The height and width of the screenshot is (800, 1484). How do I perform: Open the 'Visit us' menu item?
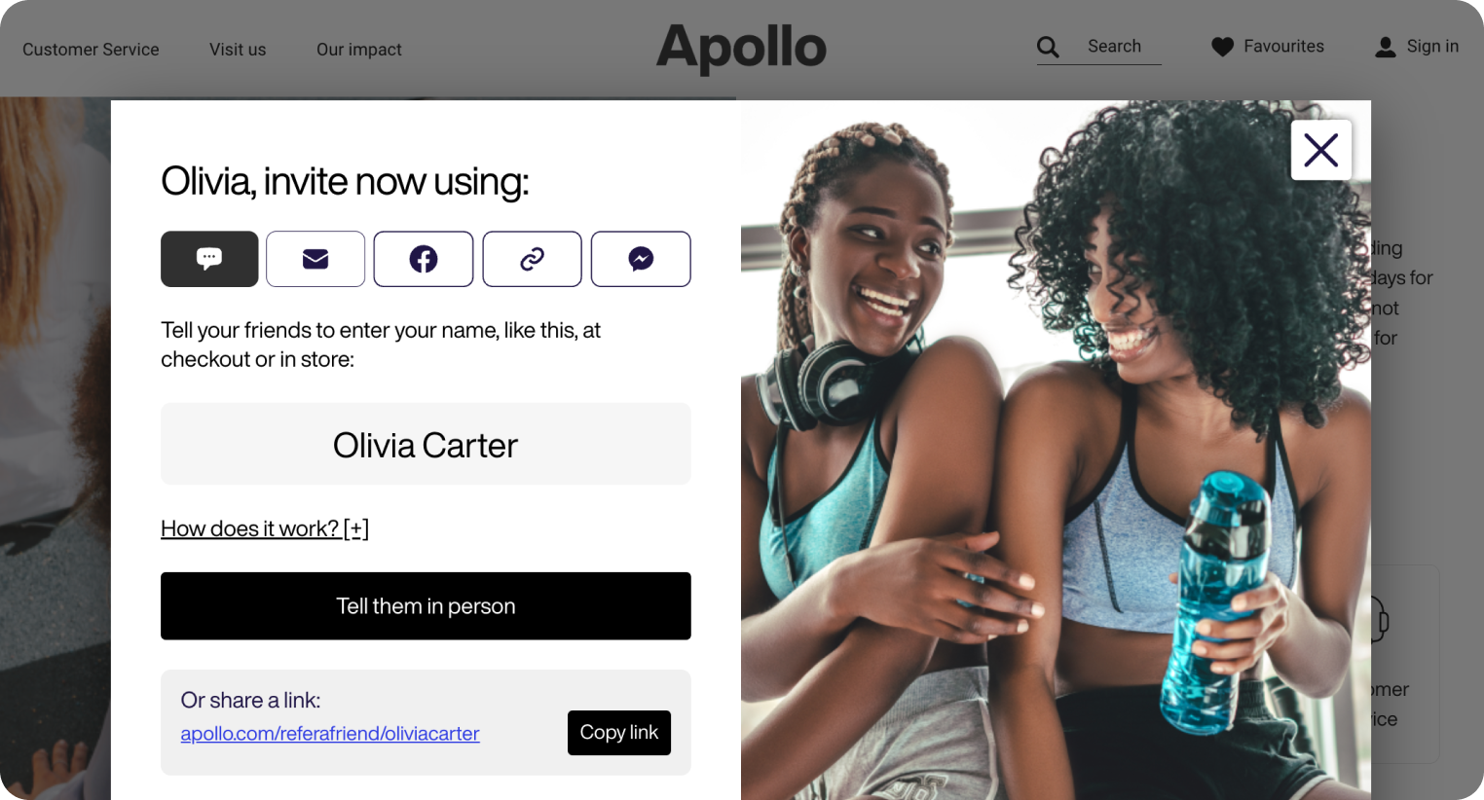pos(238,50)
